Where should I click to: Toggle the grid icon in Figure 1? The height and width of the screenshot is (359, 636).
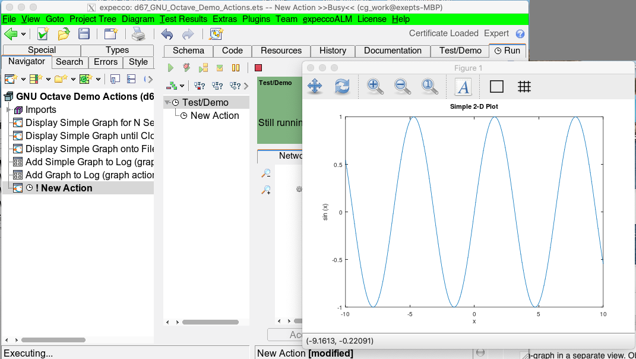524,87
